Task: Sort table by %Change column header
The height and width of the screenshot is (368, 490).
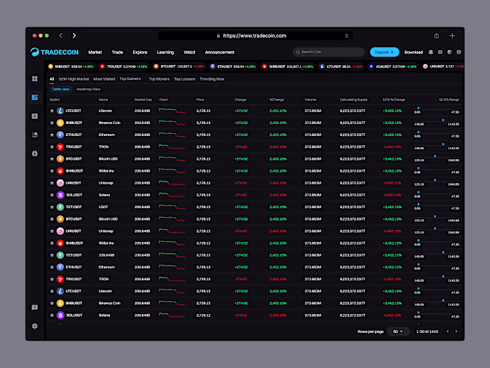Action: tap(277, 100)
